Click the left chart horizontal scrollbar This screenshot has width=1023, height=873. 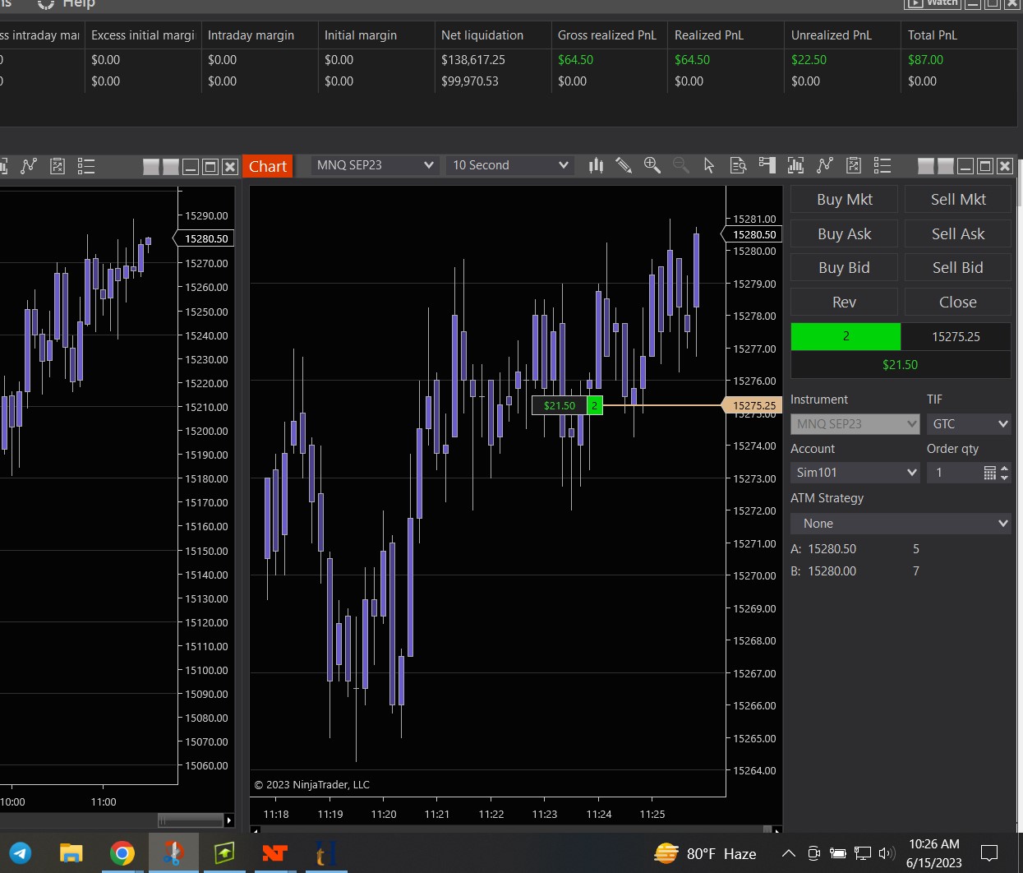[x=191, y=820]
